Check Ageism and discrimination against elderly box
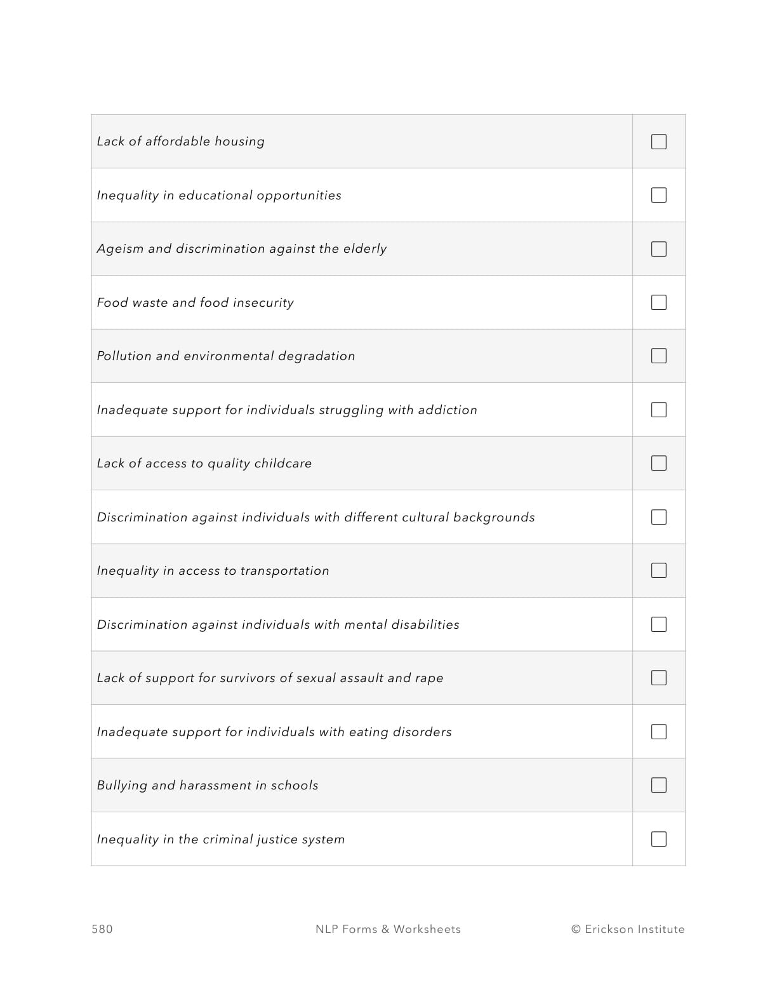Viewport: 777px width, 1006px height. click(x=658, y=249)
